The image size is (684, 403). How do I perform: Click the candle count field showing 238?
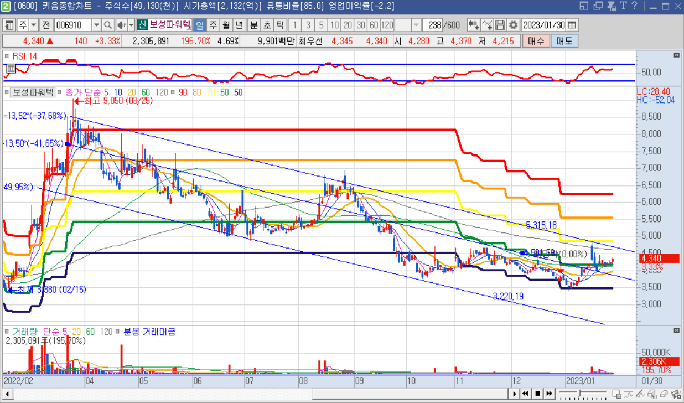pyautogui.click(x=433, y=25)
